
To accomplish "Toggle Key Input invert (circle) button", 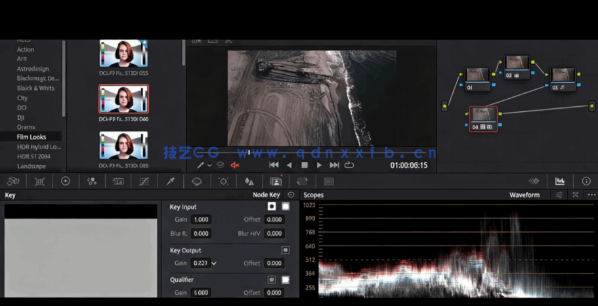I will pos(272,206).
